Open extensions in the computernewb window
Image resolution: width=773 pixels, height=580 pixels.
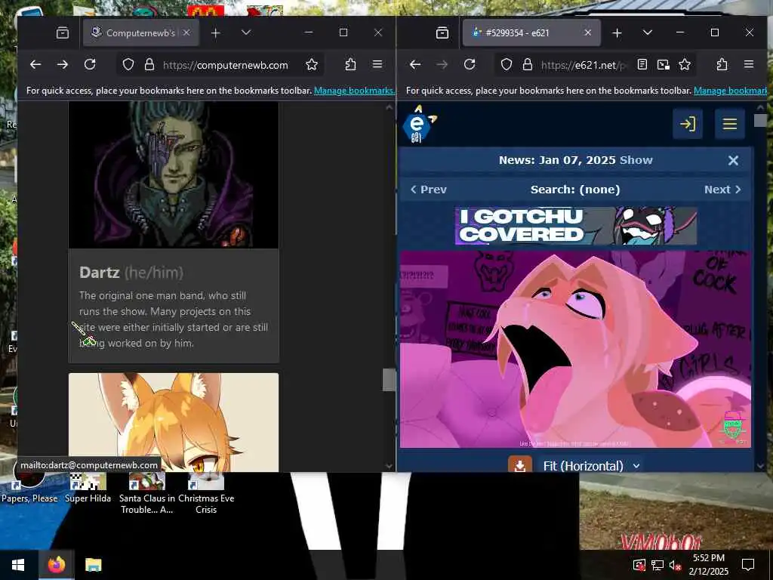point(350,65)
